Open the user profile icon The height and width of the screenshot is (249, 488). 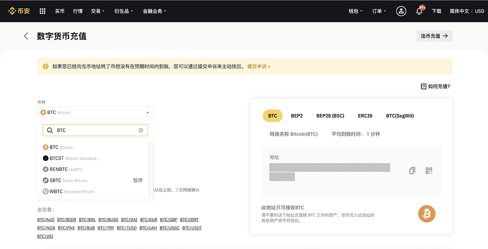pyautogui.click(x=401, y=11)
